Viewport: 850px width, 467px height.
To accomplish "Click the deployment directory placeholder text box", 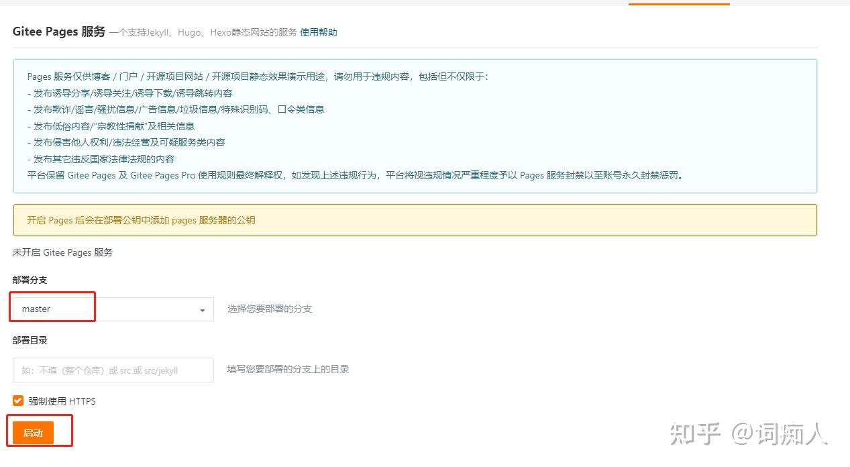I will click(112, 369).
